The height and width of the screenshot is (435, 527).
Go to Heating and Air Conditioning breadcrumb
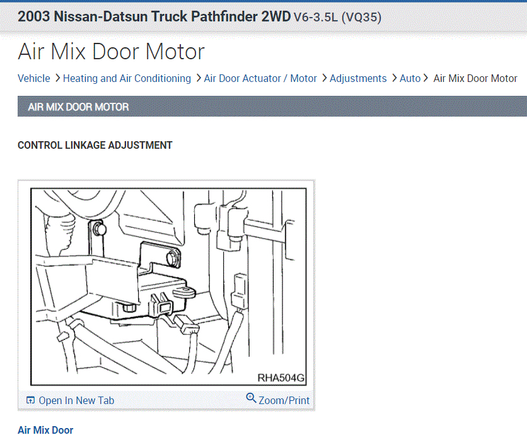[x=127, y=78]
